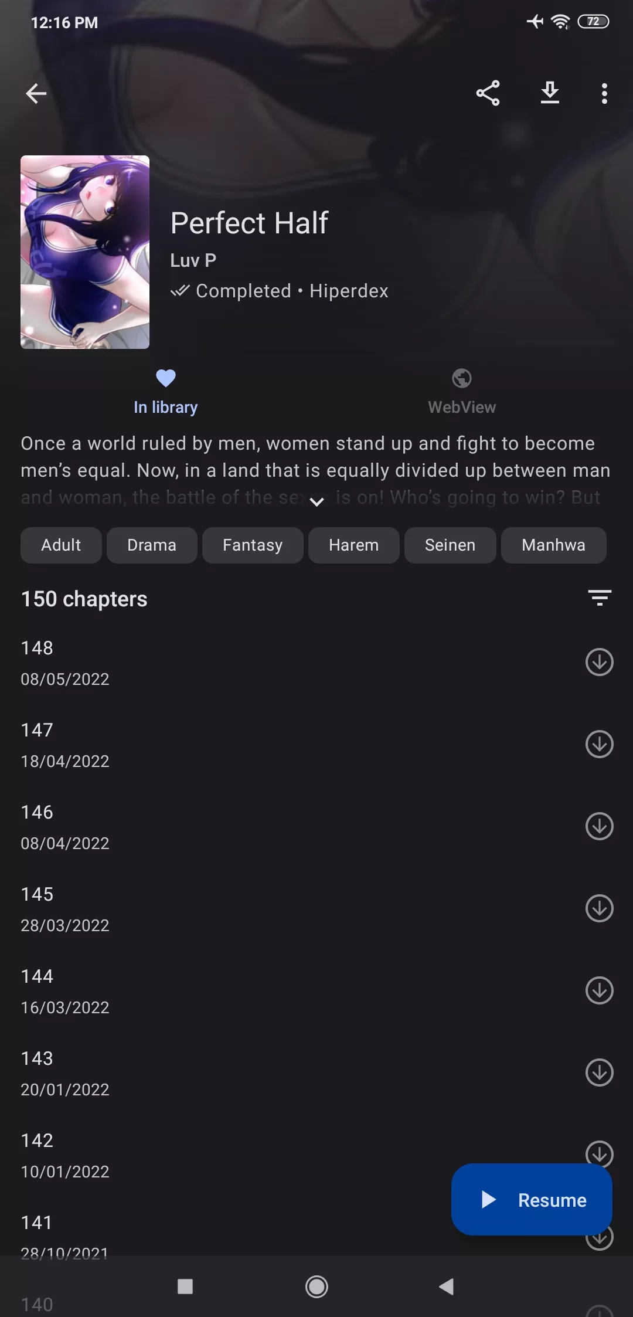This screenshot has width=633, height=1317.
Task: Tap the Manhwa genre chip
Action: pos(553,545)
